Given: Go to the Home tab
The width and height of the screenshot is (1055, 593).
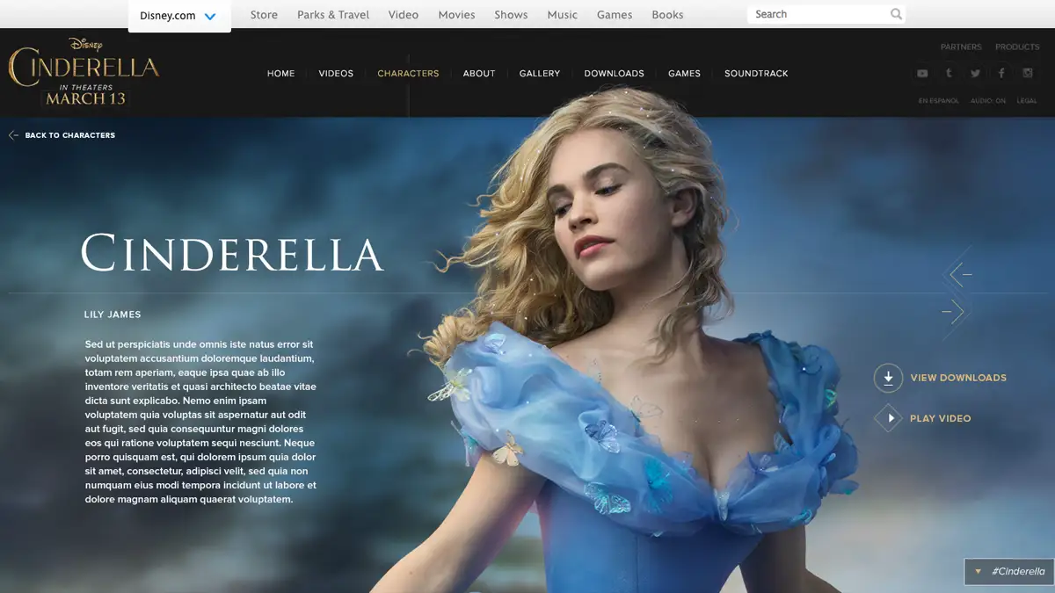Looking at the screenshot, I should tap(281, 74).
